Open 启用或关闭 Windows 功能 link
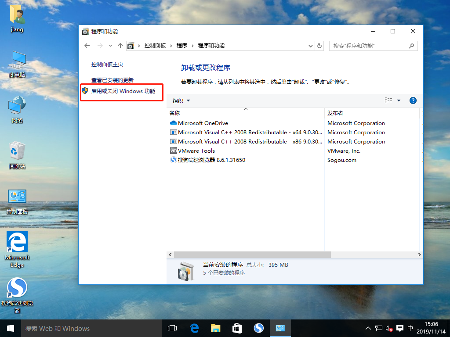This screenshot has width=450, height=337. (123, 91)
